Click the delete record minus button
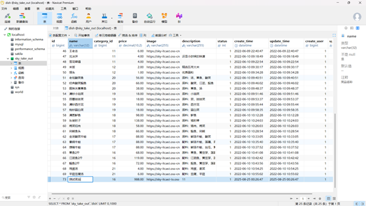The height and width of the screenshot is (206, 366). (x=54, y=199)
